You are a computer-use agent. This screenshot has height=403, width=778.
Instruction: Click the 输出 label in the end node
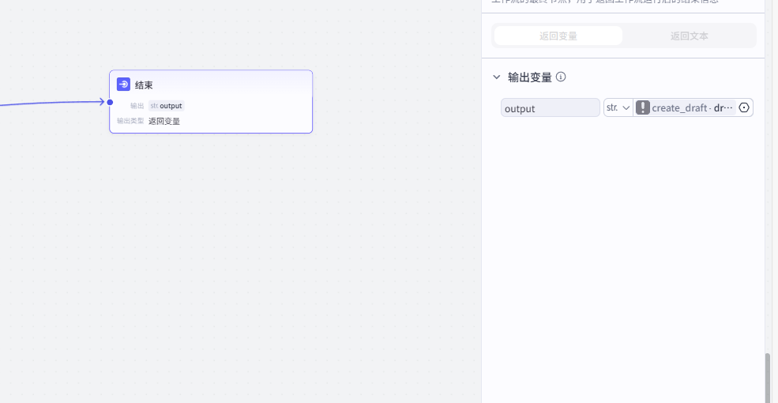click(137, 106)
